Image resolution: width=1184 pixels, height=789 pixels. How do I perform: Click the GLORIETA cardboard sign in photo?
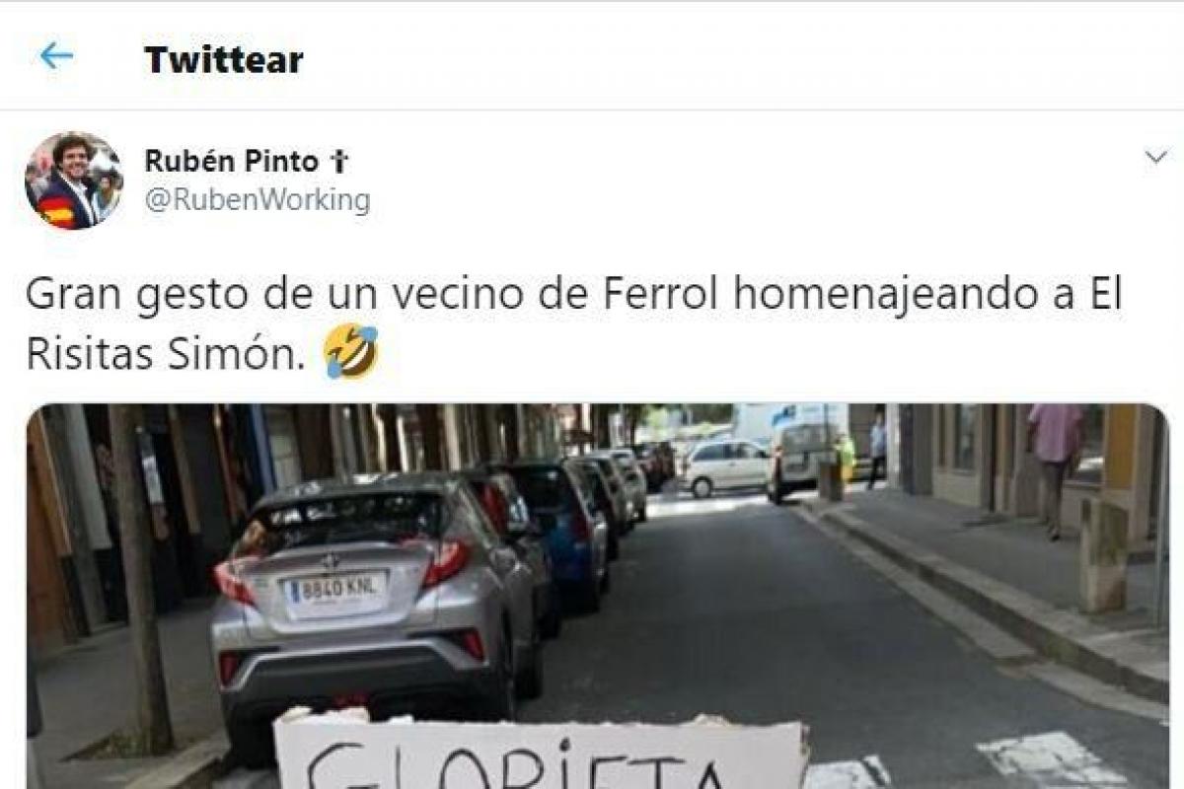click(x=540, y=750)
